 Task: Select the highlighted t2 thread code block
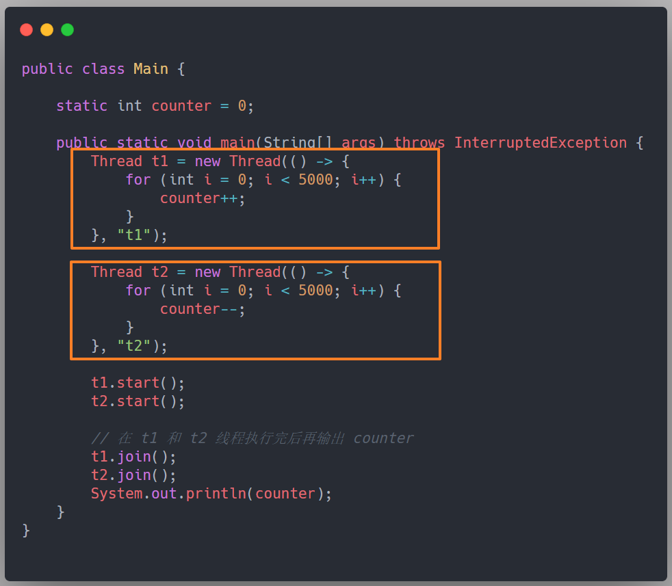click(255, 309)
